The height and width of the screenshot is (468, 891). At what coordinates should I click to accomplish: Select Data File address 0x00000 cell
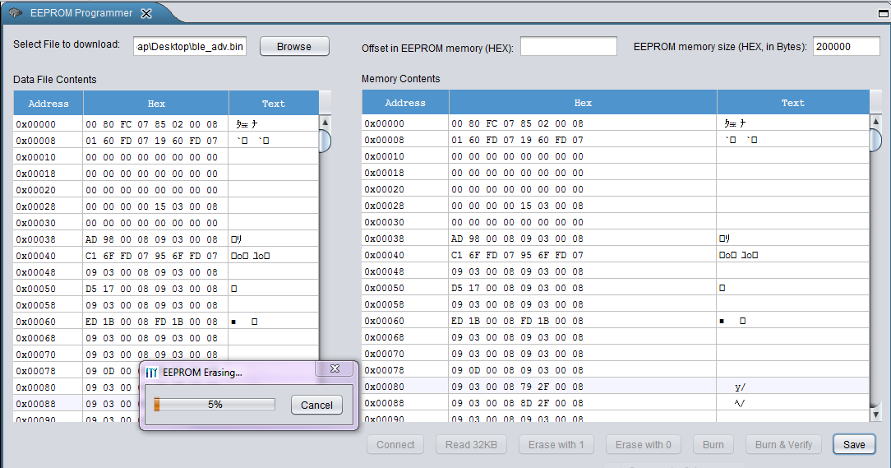pos(48,124)
